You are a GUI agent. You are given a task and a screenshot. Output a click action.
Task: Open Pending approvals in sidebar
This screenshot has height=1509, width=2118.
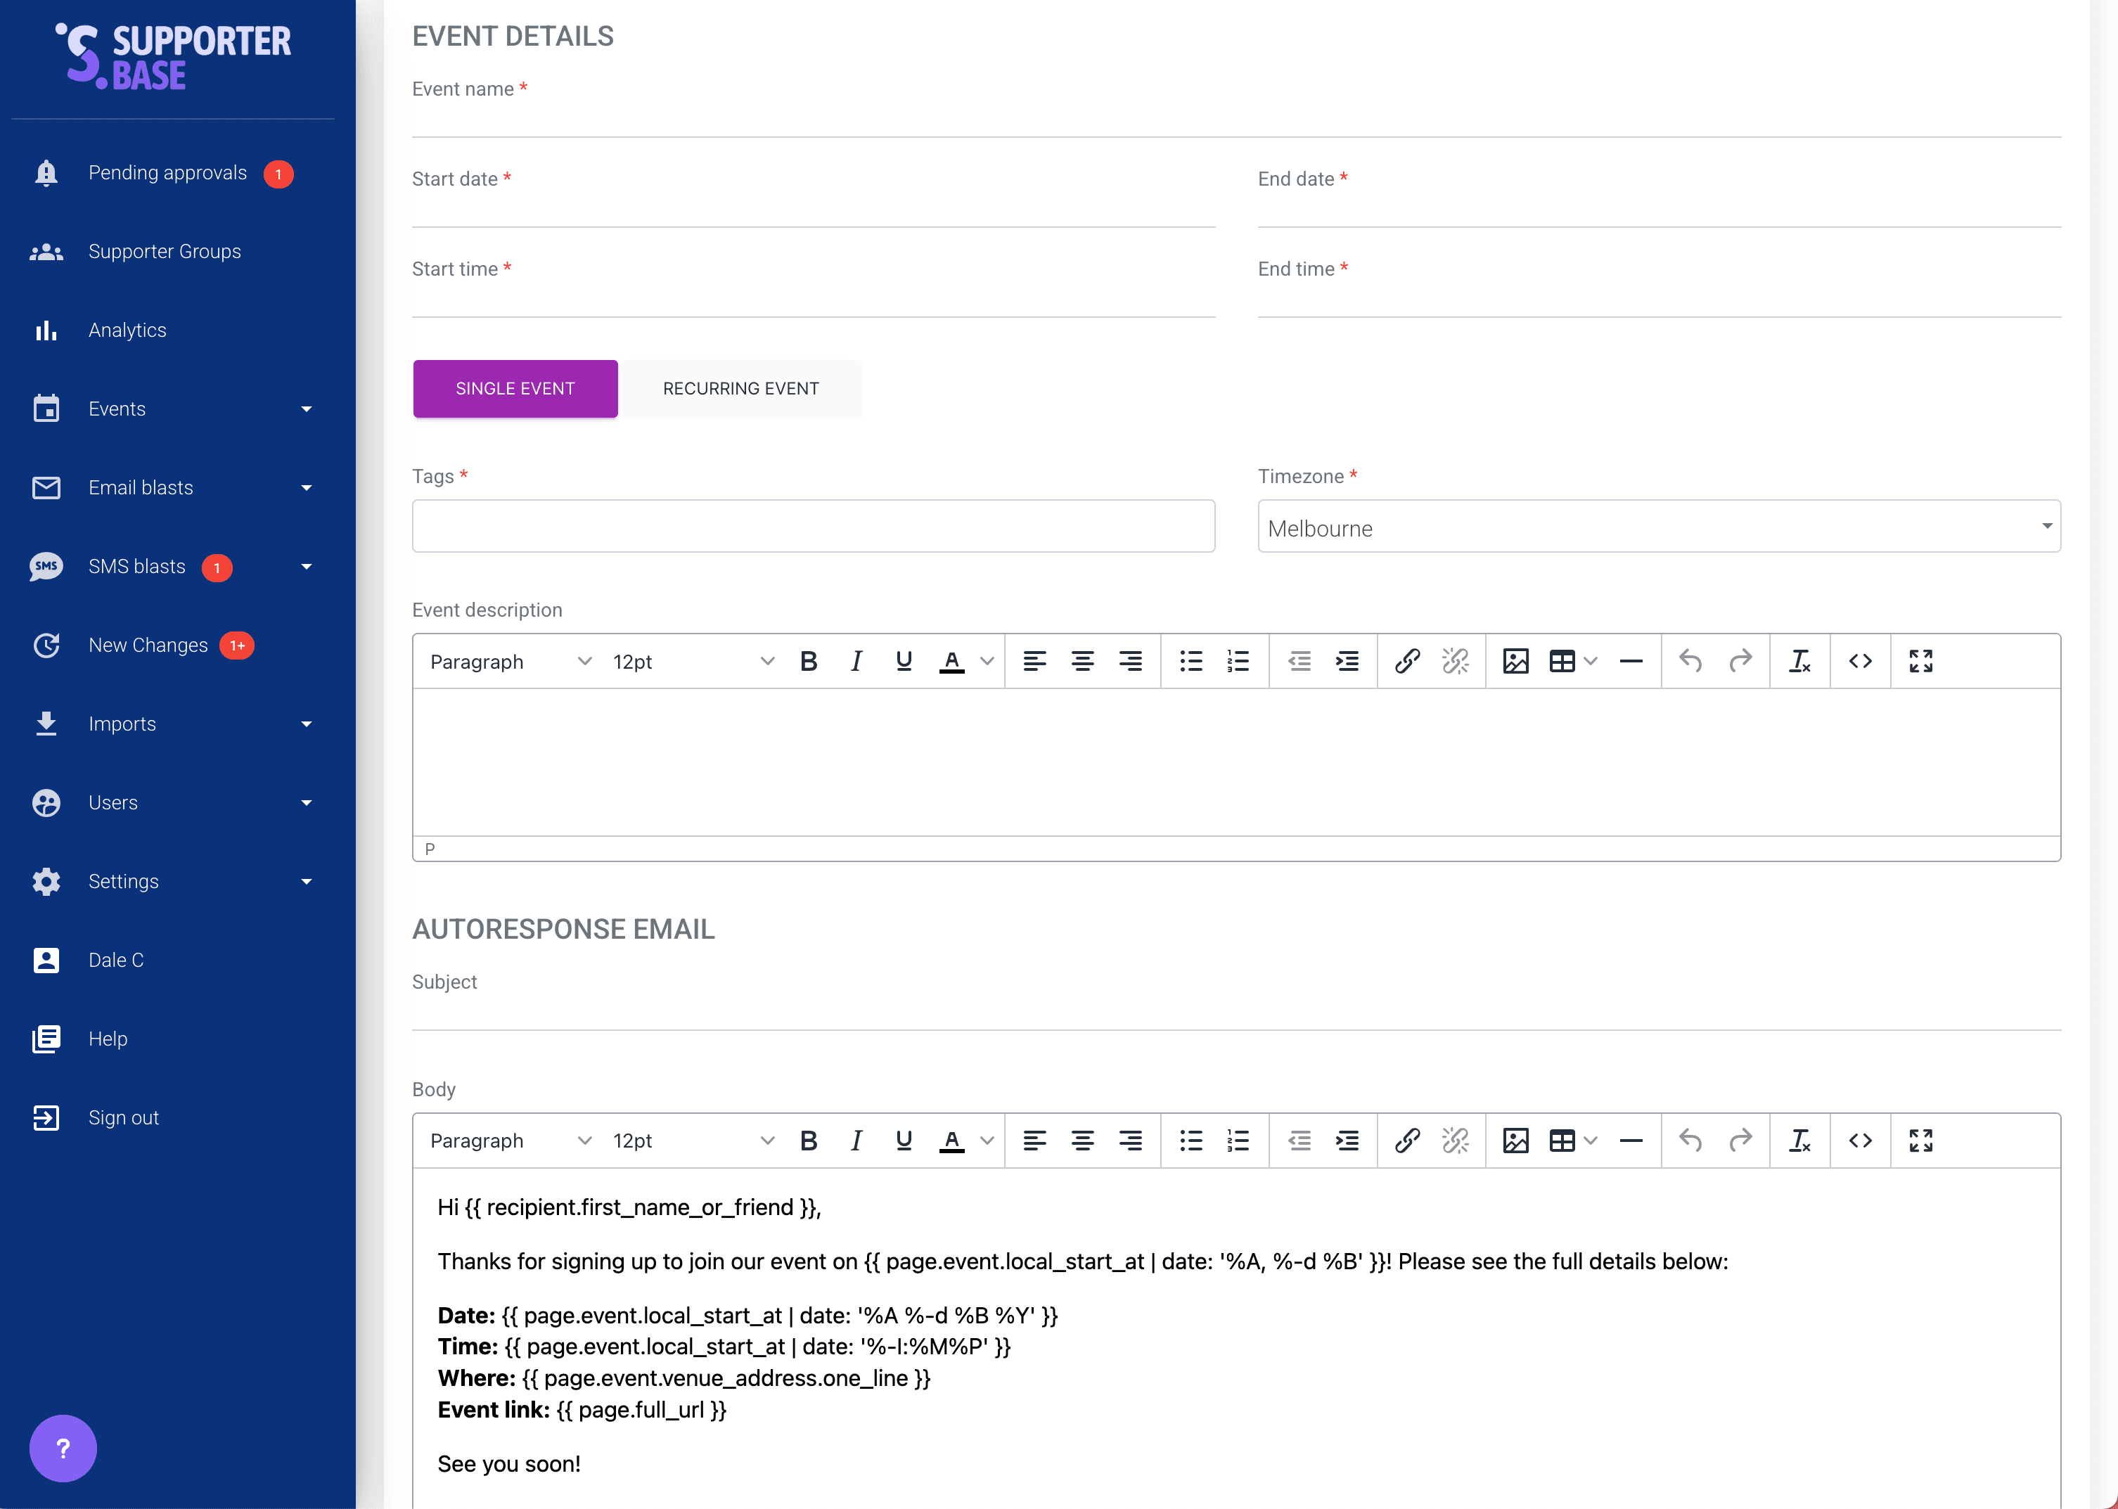(167, 173)
